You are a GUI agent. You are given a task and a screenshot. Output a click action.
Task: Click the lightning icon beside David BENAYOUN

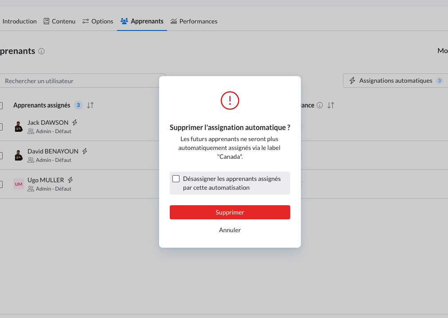pos(85,151)
